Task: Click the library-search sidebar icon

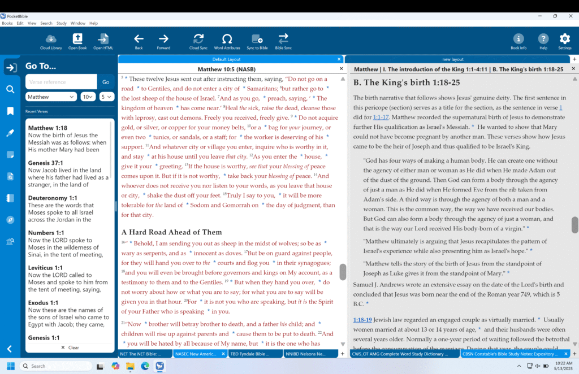Action: click(10, 242)
